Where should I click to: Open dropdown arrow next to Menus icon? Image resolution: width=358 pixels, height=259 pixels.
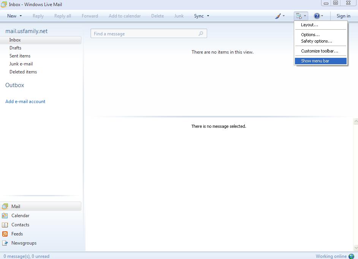click(305, 16)
